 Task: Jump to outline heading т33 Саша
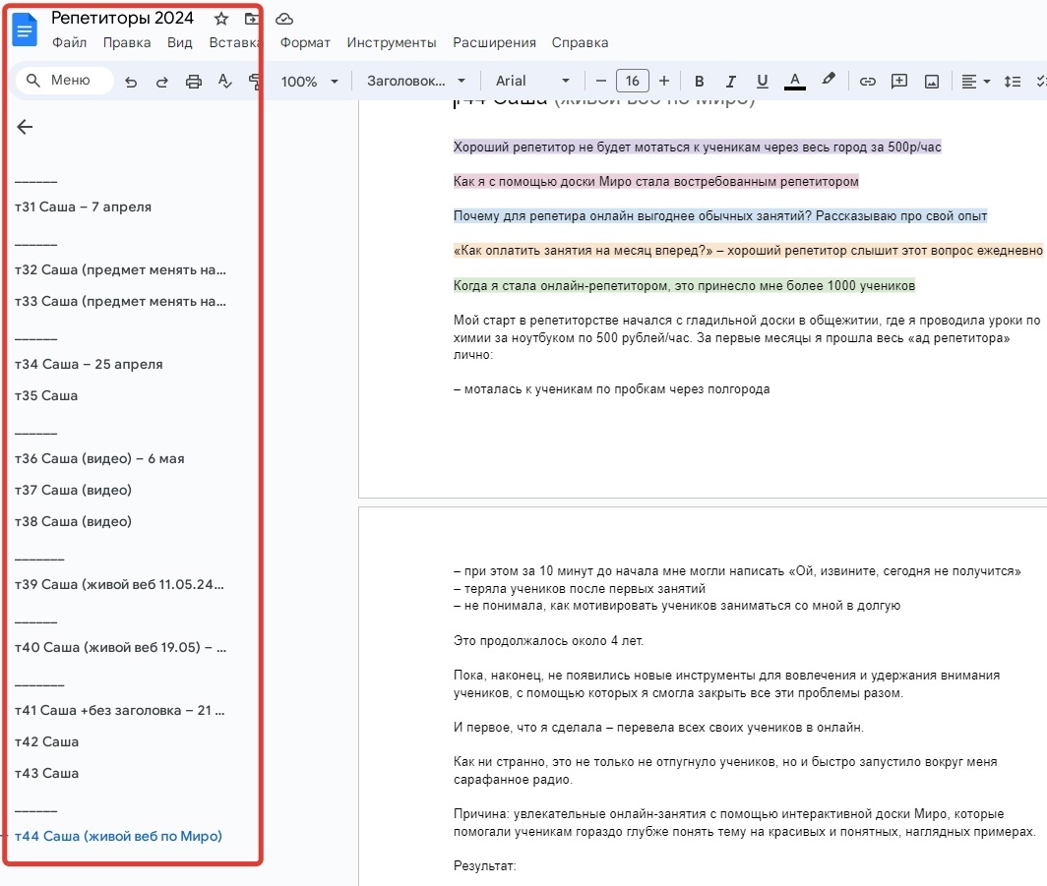pyautogui.click(x=120, y=302)
